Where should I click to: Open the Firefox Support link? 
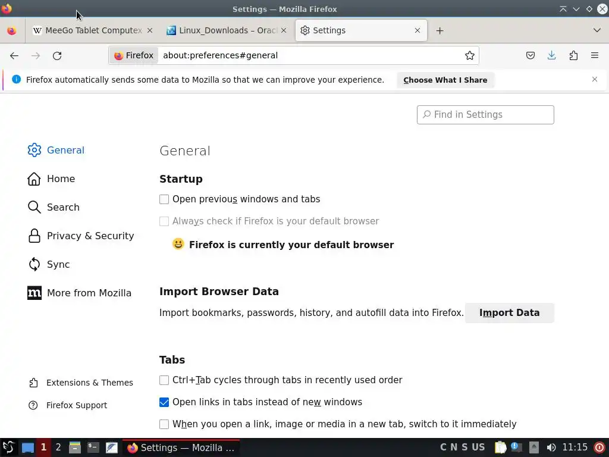click(x=76, y=405)
